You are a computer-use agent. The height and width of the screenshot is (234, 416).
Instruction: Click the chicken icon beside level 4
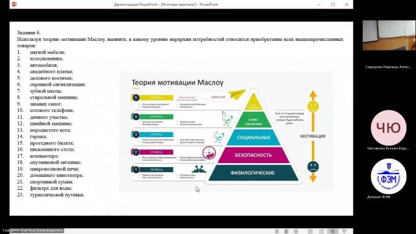(227, 118)
